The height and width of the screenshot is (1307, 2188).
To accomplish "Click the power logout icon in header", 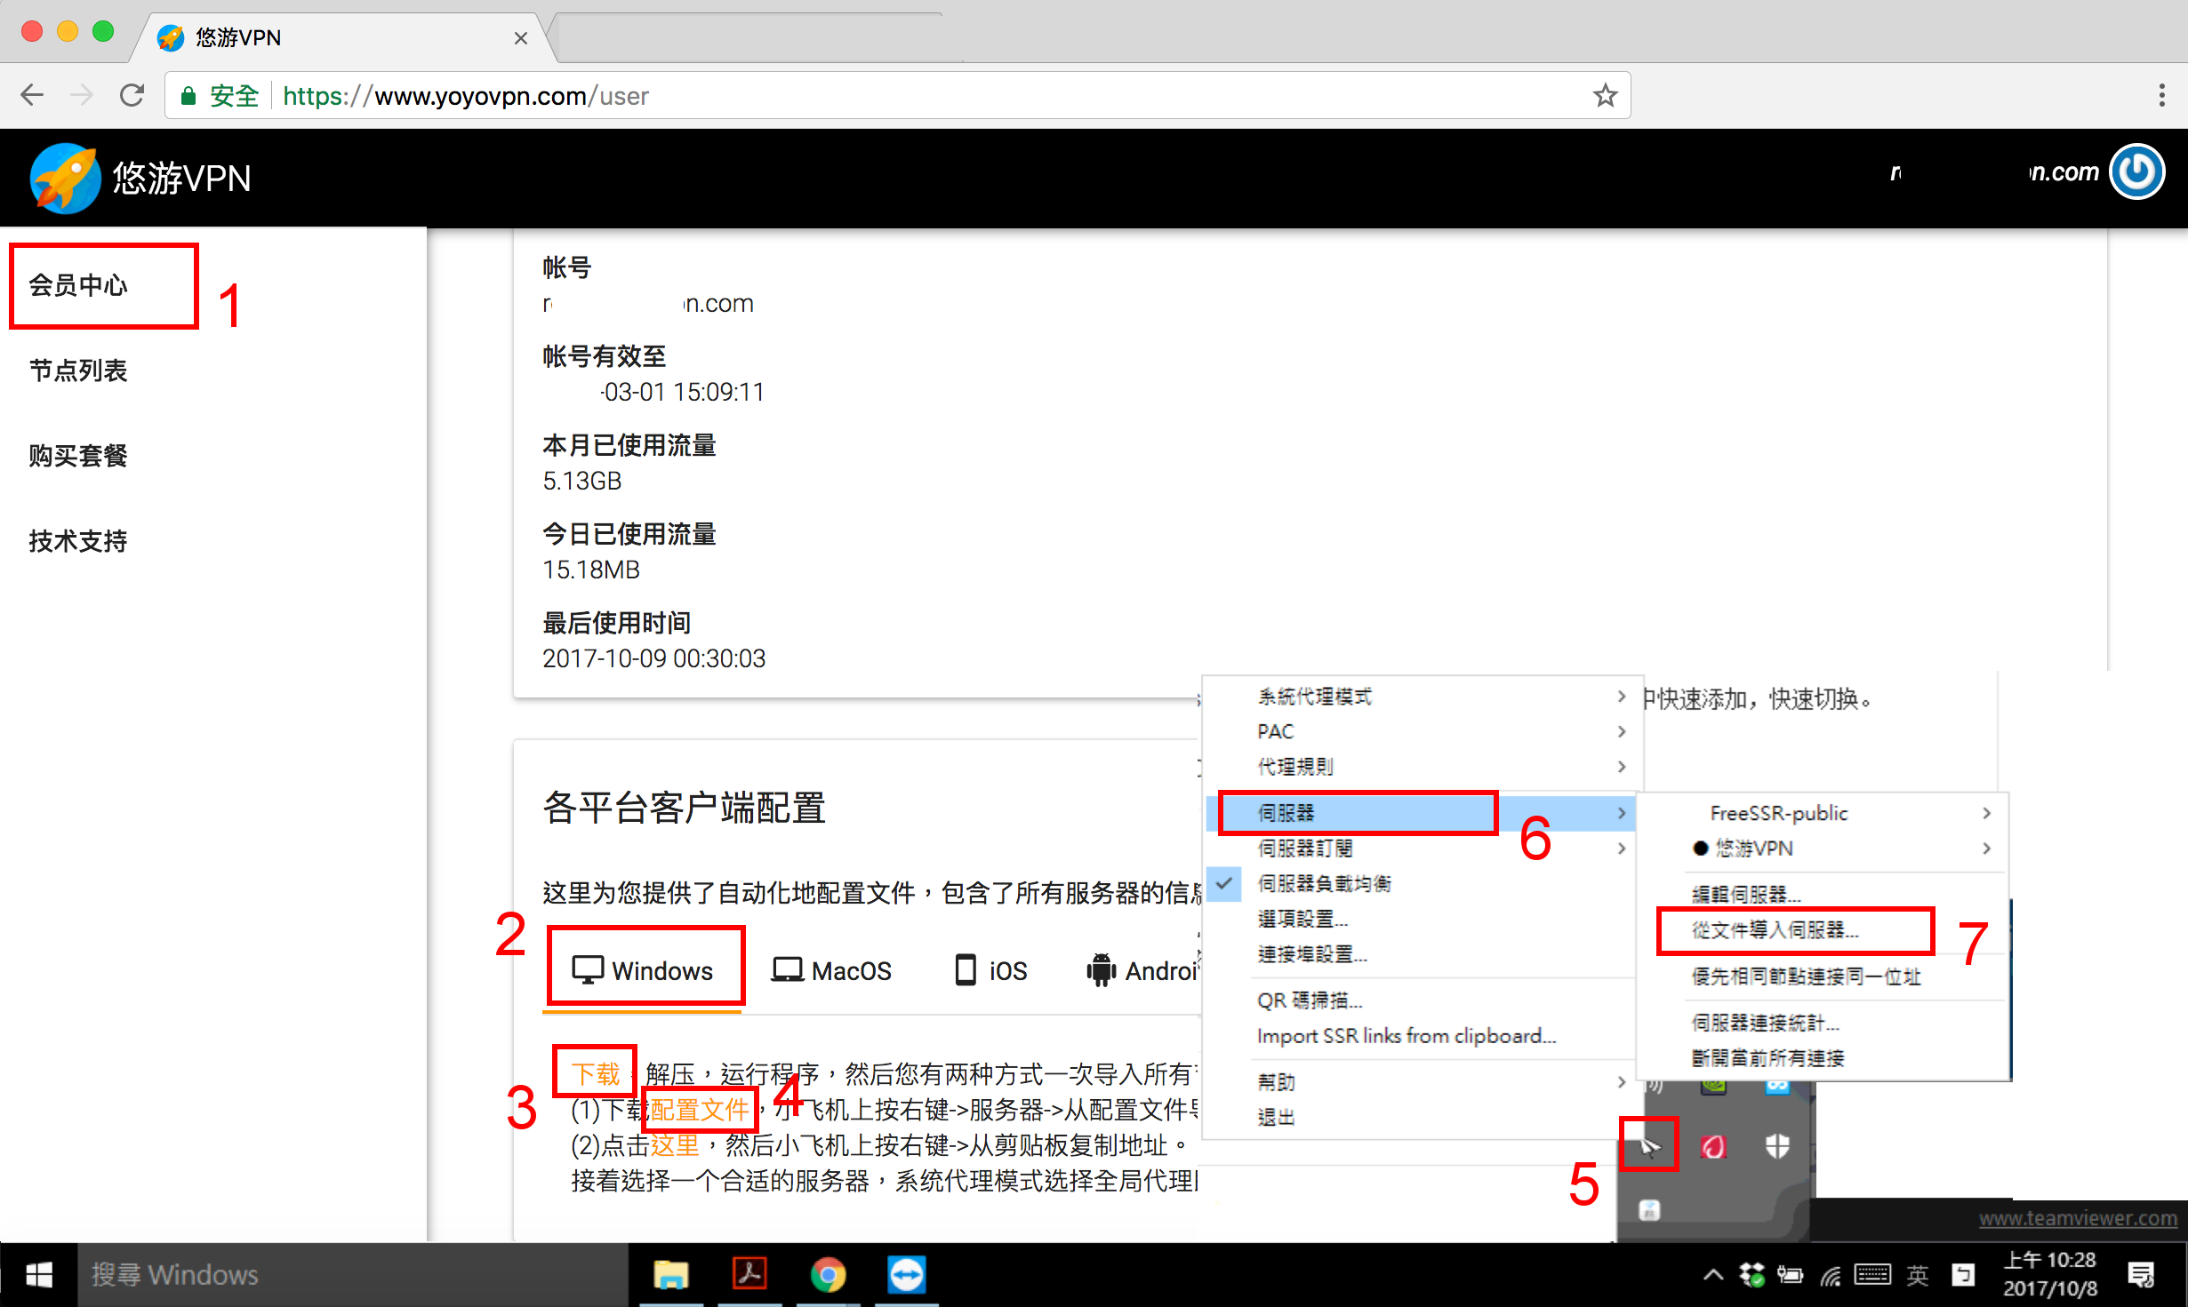I will click(2137, 172).
